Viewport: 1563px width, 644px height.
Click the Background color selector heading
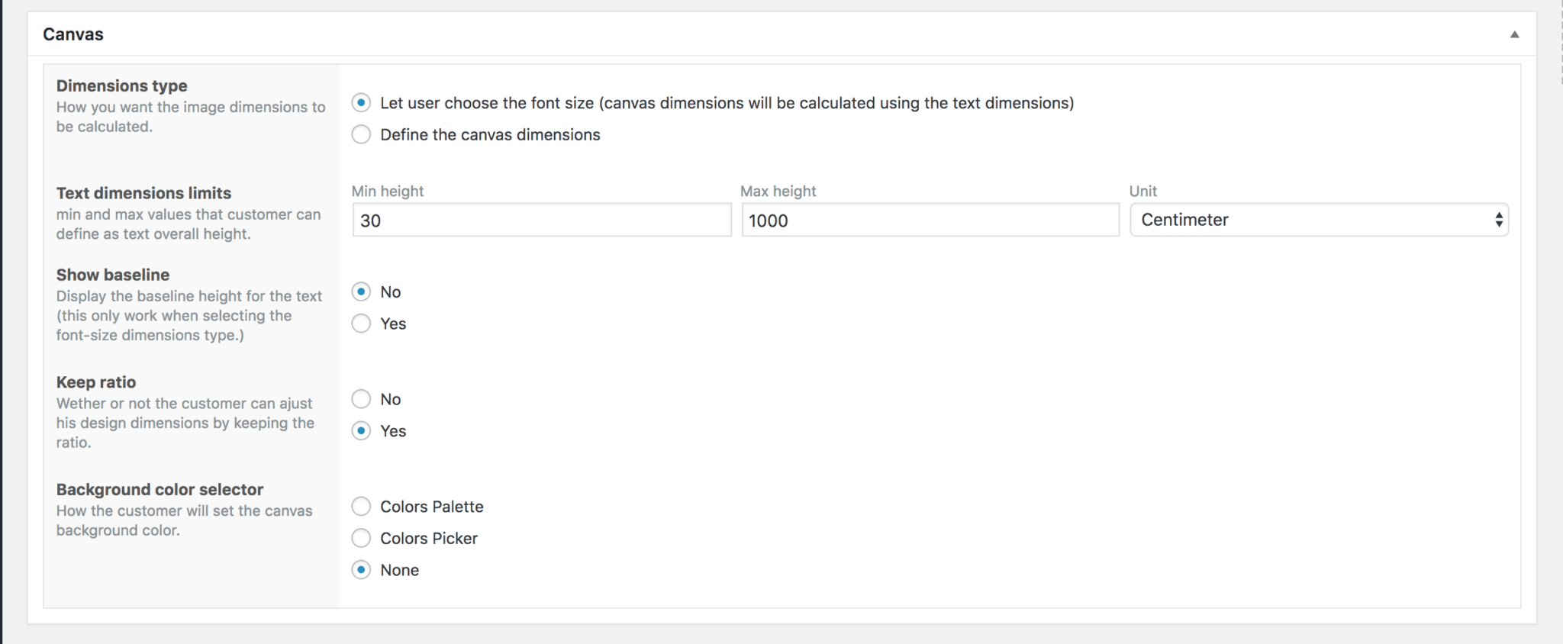pos(160,489)
